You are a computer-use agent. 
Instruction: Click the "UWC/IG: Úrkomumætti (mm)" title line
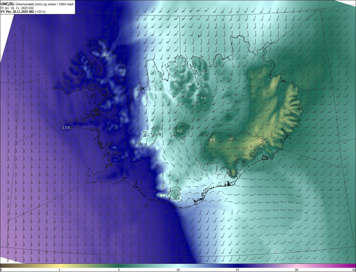click(37, 4)
